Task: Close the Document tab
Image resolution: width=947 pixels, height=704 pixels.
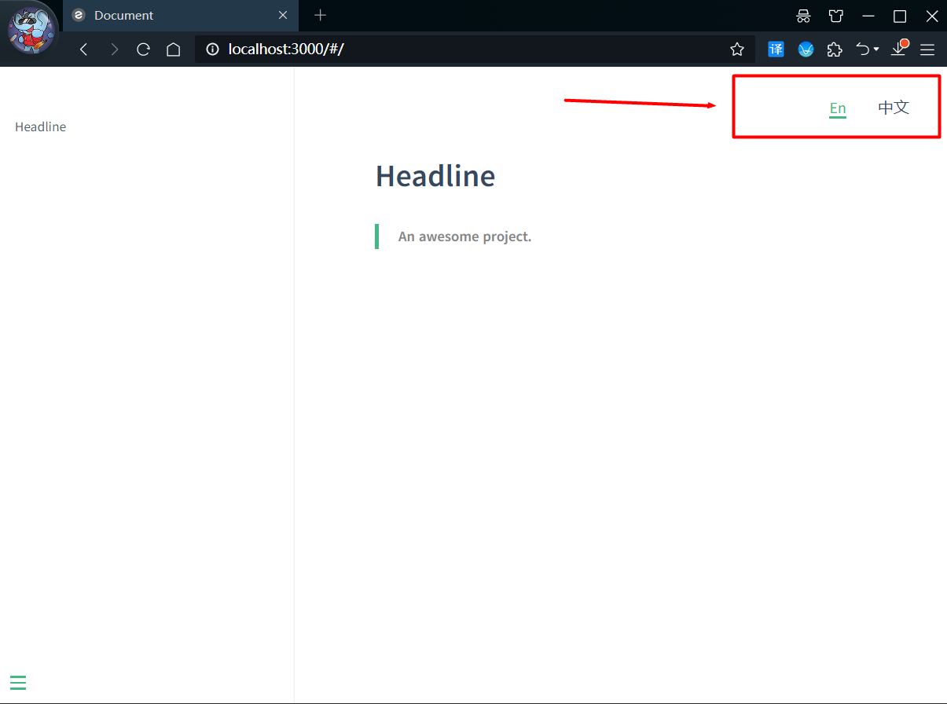Action: [x=283, y=15]
